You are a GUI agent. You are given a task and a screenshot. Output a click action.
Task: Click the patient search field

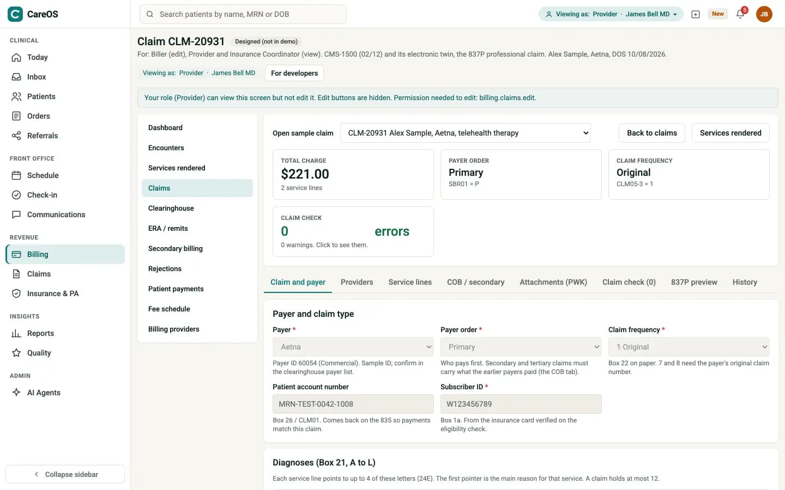click(x=243, y=14)
